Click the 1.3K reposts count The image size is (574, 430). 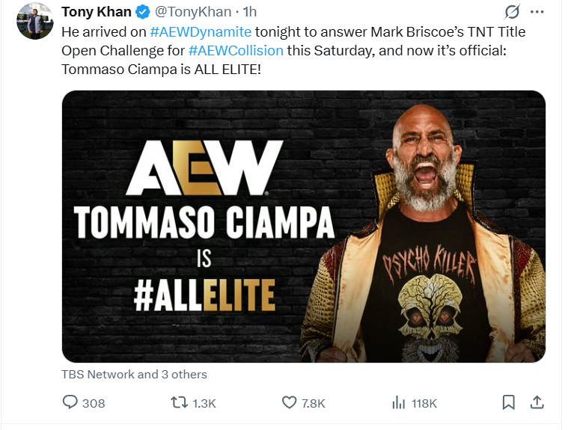click(204, 403)
